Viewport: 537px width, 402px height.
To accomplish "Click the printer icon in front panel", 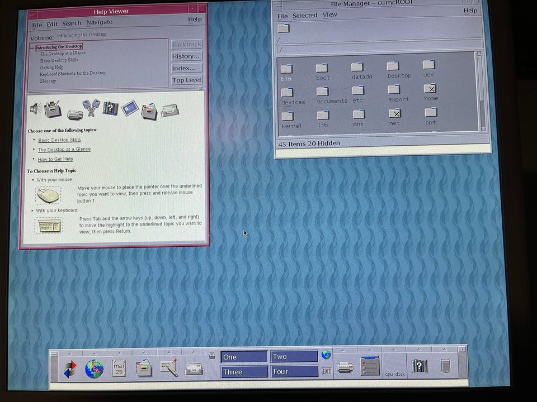I will 345,367.
